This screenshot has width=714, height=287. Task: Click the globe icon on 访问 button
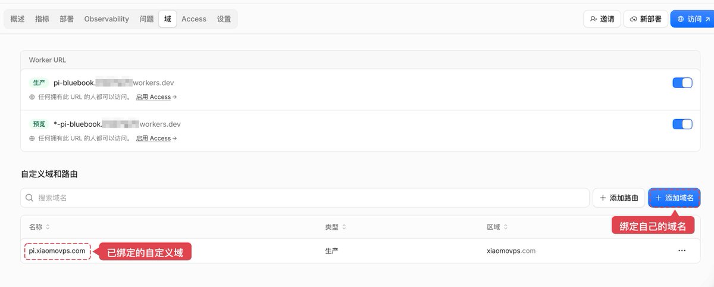(681, 19)
